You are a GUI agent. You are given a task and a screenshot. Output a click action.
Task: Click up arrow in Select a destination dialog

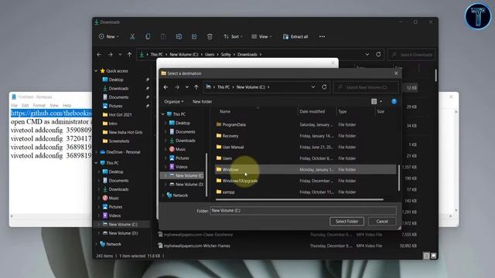tap(196, 87)
